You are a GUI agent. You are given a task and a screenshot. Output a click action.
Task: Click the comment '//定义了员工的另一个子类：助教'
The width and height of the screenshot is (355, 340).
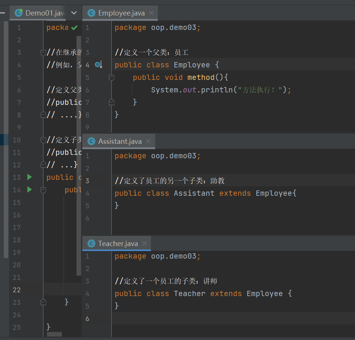(x=170, y=181)
